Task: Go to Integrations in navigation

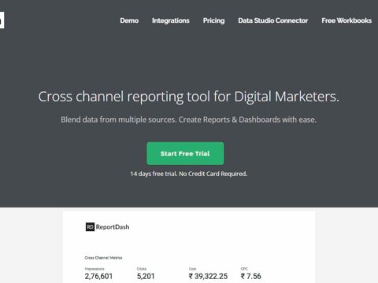Action: click(x=171, y=20)
